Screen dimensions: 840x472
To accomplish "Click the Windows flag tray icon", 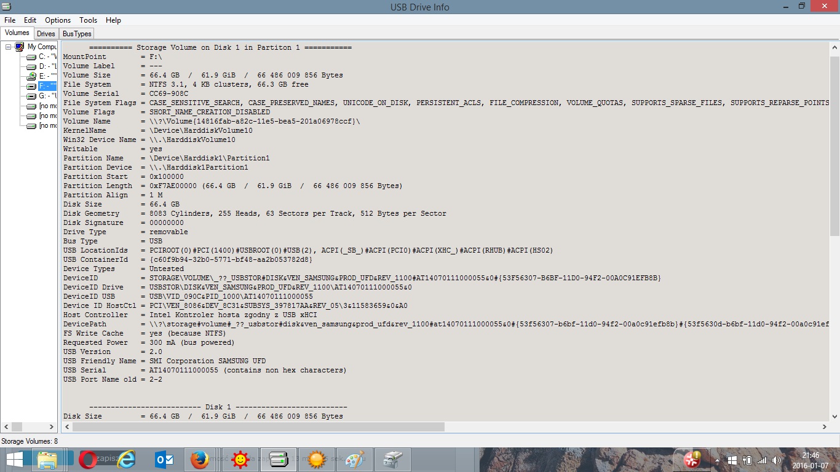I will 732,460.
